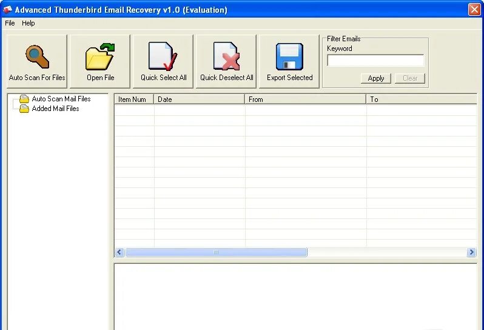Sort by the Date column header
Screen dimensions: 484x330
pyautogui.click(x=199, y=99)
